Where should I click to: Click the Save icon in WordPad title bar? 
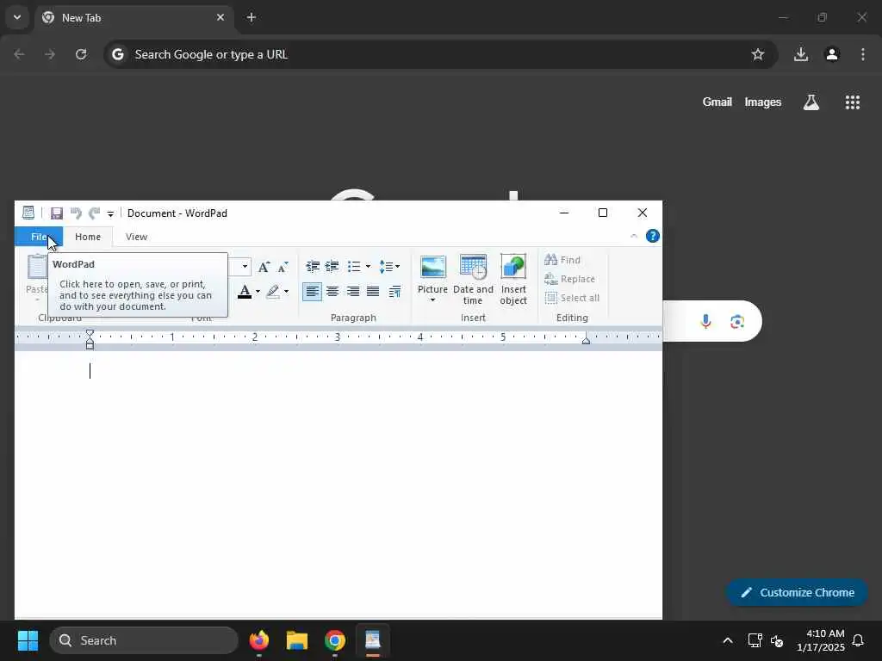click(56, 213)
